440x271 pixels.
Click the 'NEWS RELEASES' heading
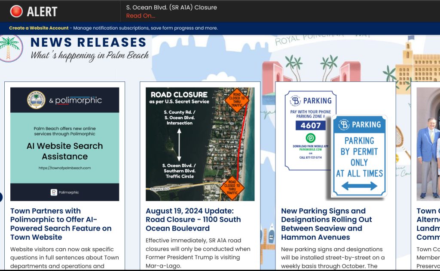pyautogui.click(x=89, y=42)
